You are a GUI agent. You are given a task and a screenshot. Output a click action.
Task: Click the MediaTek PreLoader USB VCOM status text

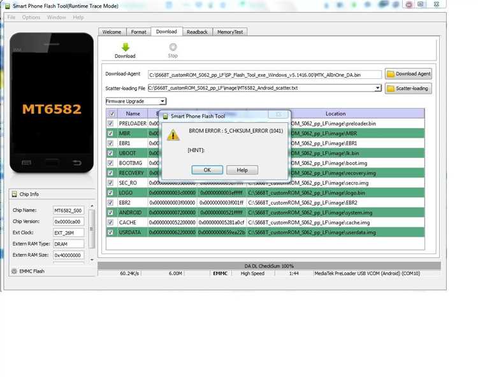(x=367, y=273)
